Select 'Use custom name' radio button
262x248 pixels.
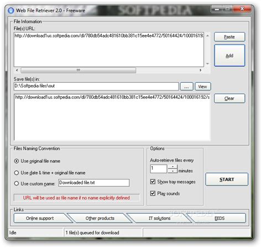pyautogui.click(x=17, y=183)
